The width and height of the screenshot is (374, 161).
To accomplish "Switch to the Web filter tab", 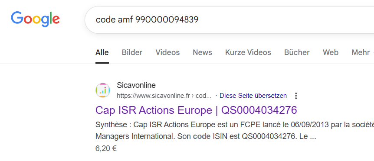I will click(x=331, y=52).
